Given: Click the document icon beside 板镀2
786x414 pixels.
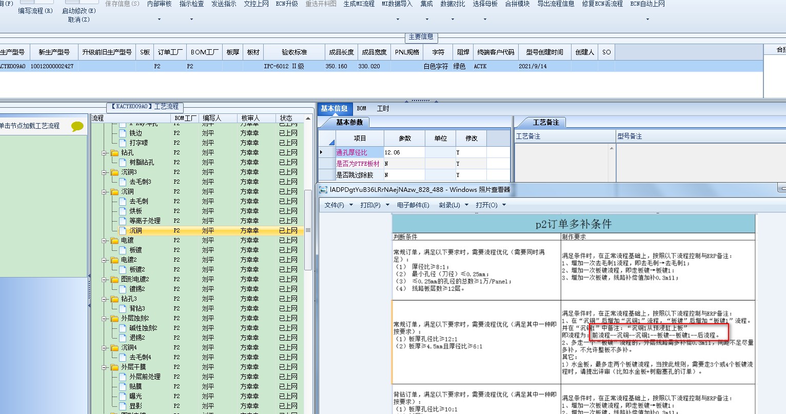Looking at the screenshot, I should tap(123, 270).
